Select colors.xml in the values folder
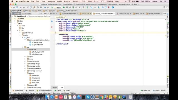 [x=35, y=76]
